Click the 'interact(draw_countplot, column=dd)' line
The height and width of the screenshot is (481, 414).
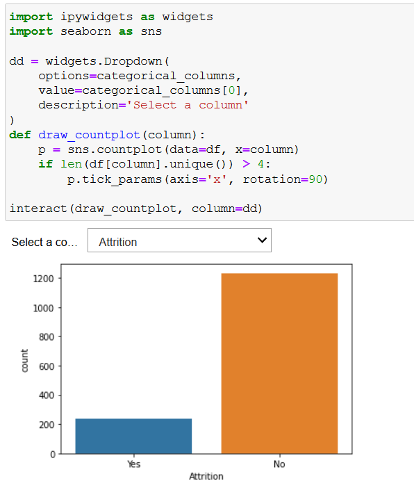136,209
